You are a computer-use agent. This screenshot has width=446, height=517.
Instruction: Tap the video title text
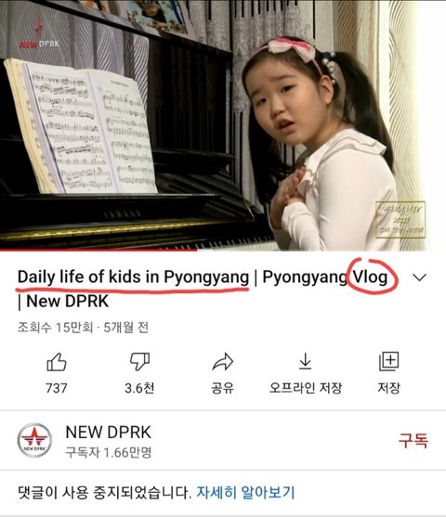tap(202, 289)
